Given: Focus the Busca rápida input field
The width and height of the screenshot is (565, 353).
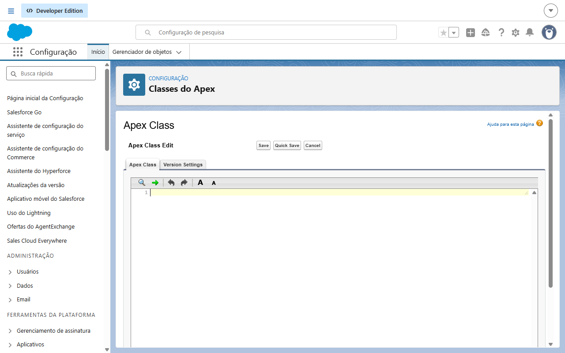Looking at the screenshot, I should click(x=51, y=73).
